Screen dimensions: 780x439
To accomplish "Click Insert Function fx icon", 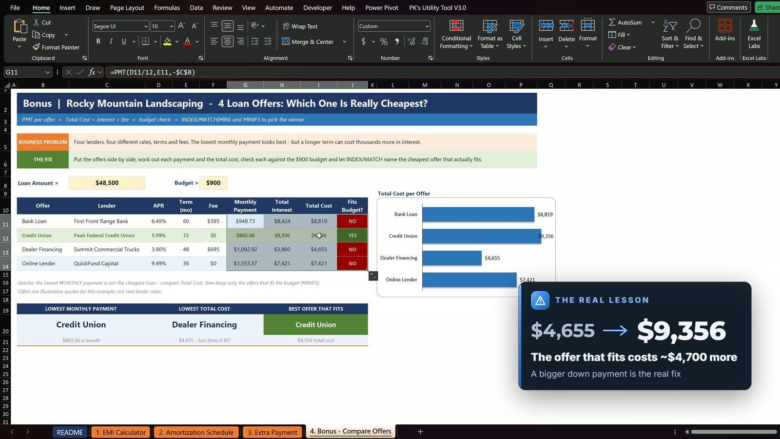I will (x=91, y=72).
